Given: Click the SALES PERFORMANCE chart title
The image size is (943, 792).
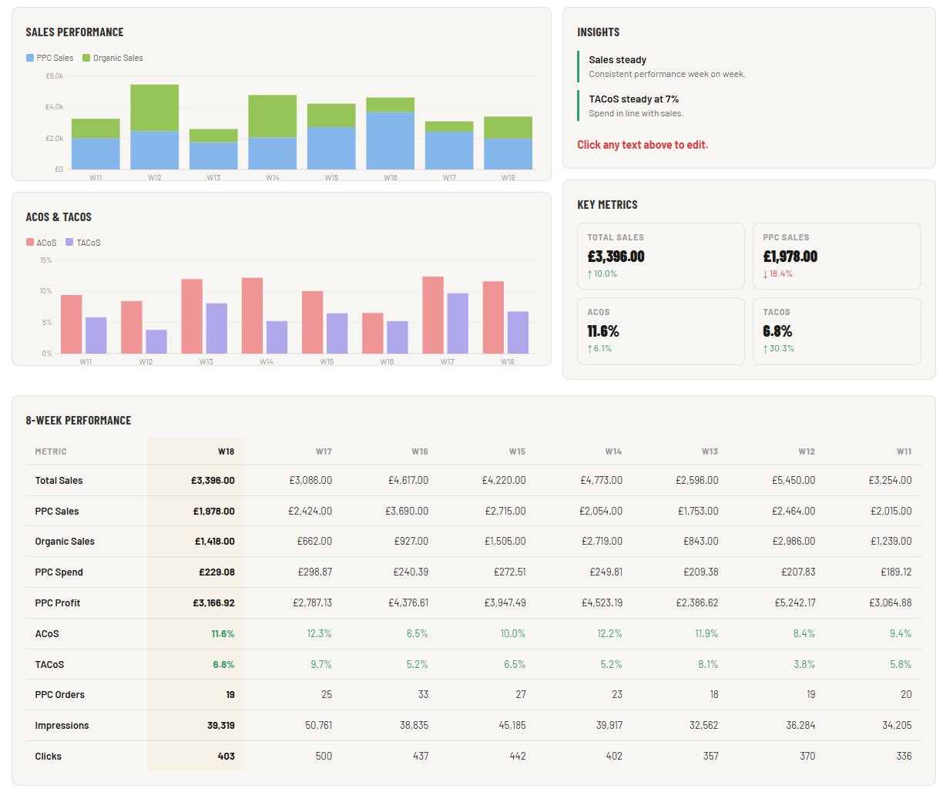Looking at the screenshot, I should click(x=75, y=32).
